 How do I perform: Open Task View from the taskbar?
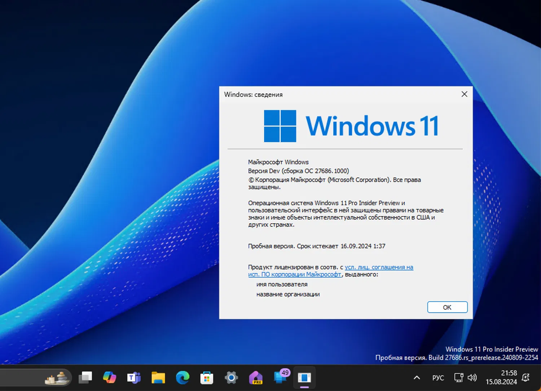pos(85,378)
